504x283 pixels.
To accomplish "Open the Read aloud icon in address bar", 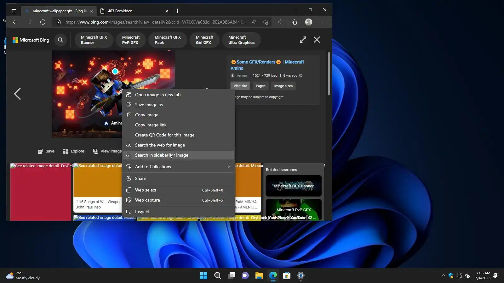I will click(254, 22).
